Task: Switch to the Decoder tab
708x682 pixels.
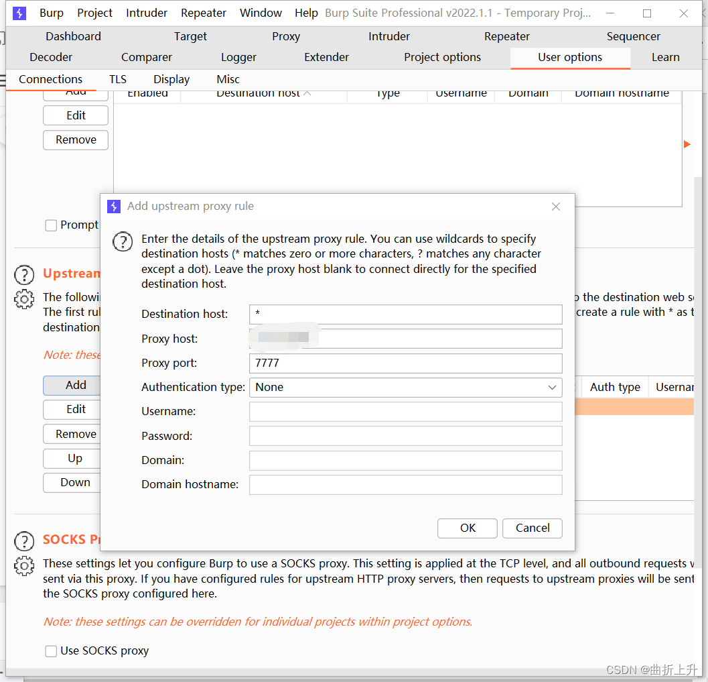Action: click(51, 57)
